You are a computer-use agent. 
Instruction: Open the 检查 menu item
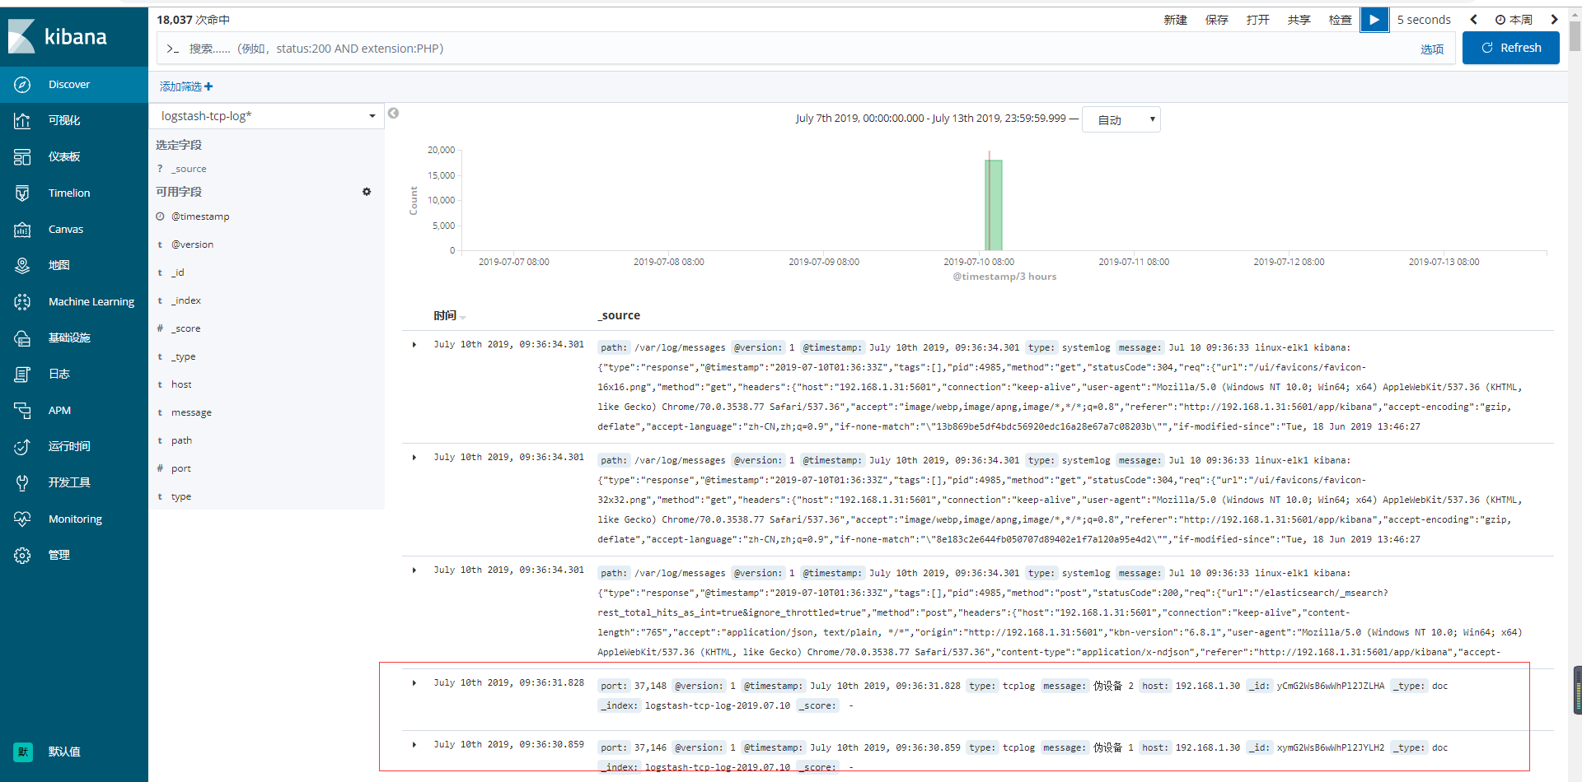1341,20
